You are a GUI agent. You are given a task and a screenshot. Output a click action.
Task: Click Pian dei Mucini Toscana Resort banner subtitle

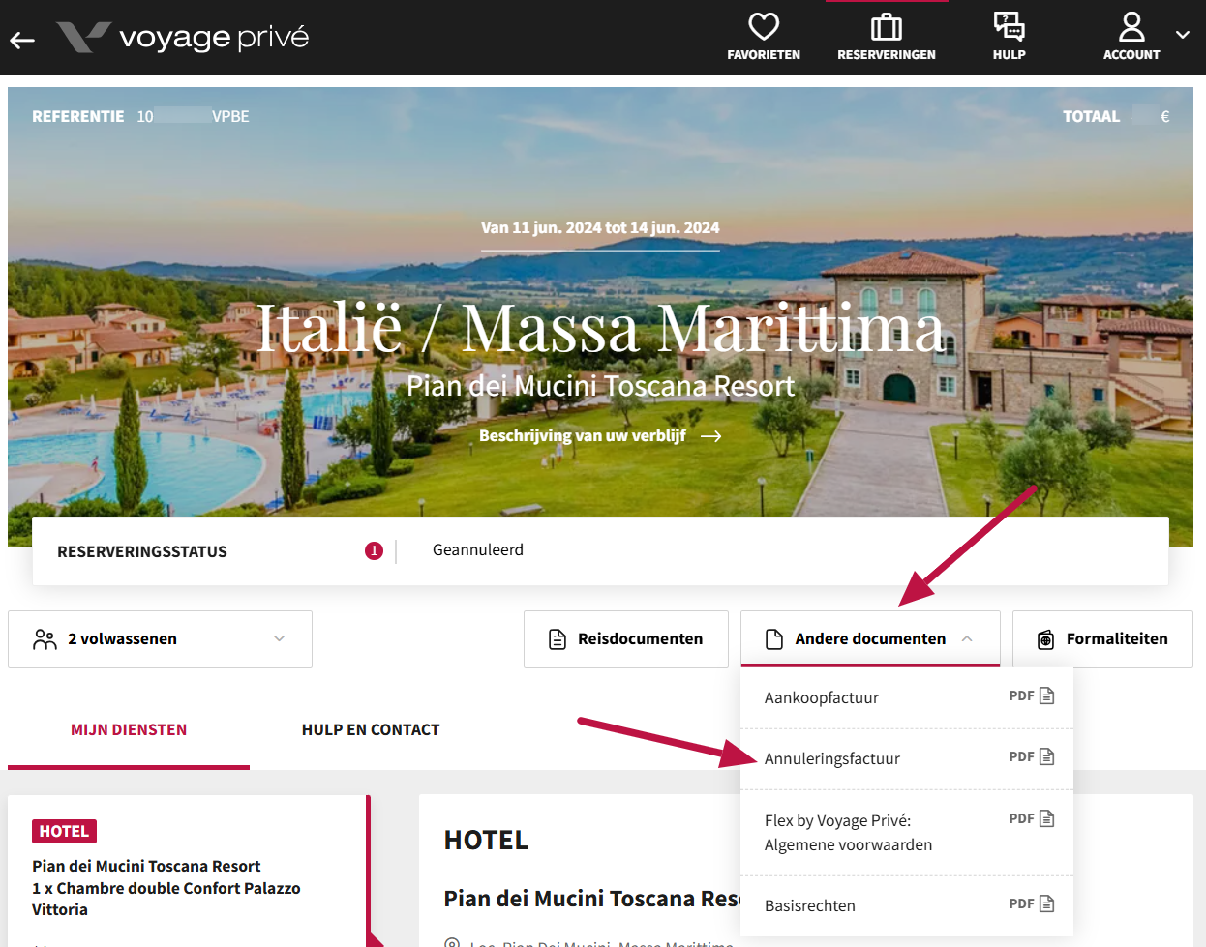pyautogui.click(x=600, y=386)
